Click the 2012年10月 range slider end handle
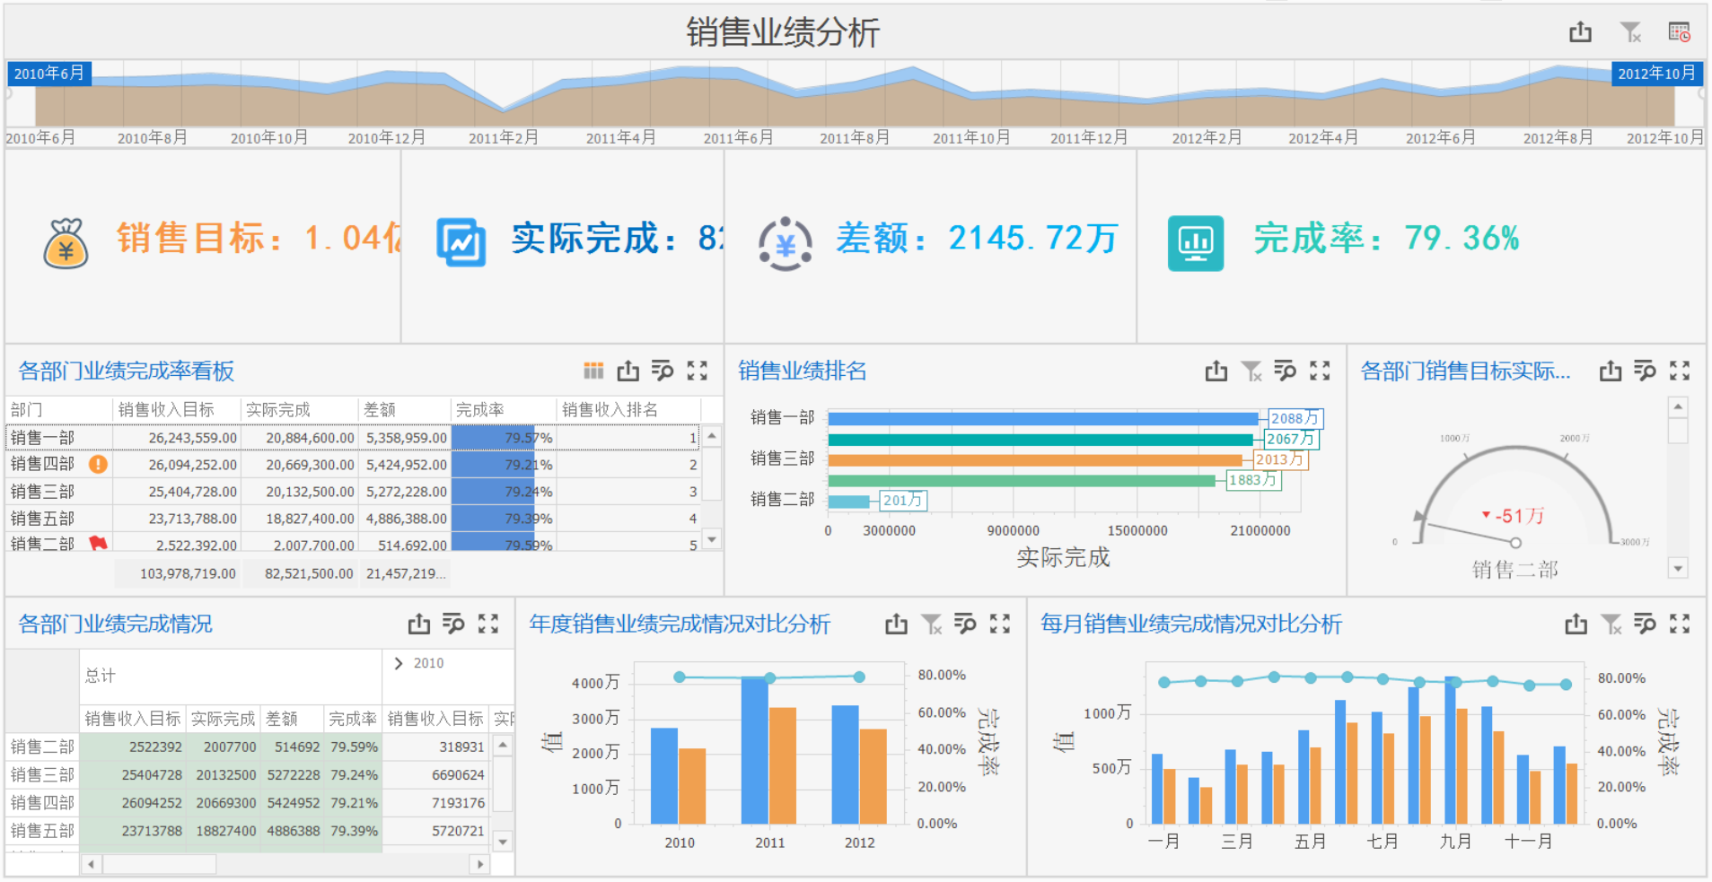 1657,73
